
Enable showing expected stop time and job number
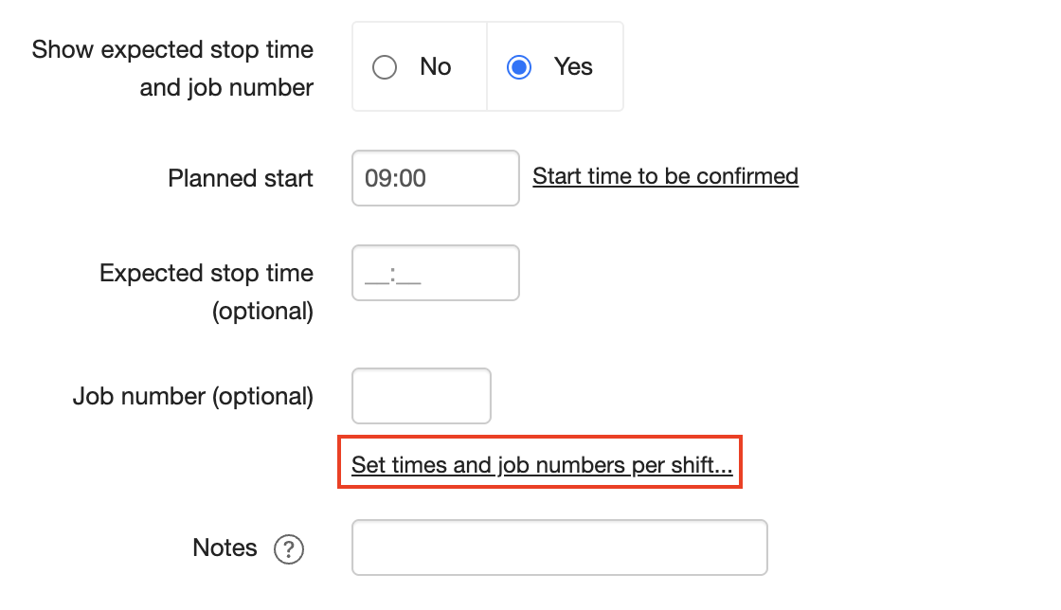coord(518,66)
